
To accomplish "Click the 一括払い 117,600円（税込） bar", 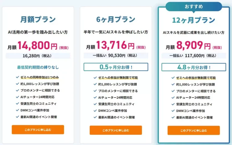I will (x=194, y=56).
